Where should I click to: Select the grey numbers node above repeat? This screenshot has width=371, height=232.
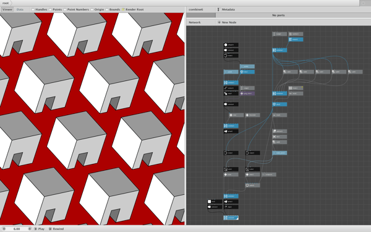click(296, 34)
